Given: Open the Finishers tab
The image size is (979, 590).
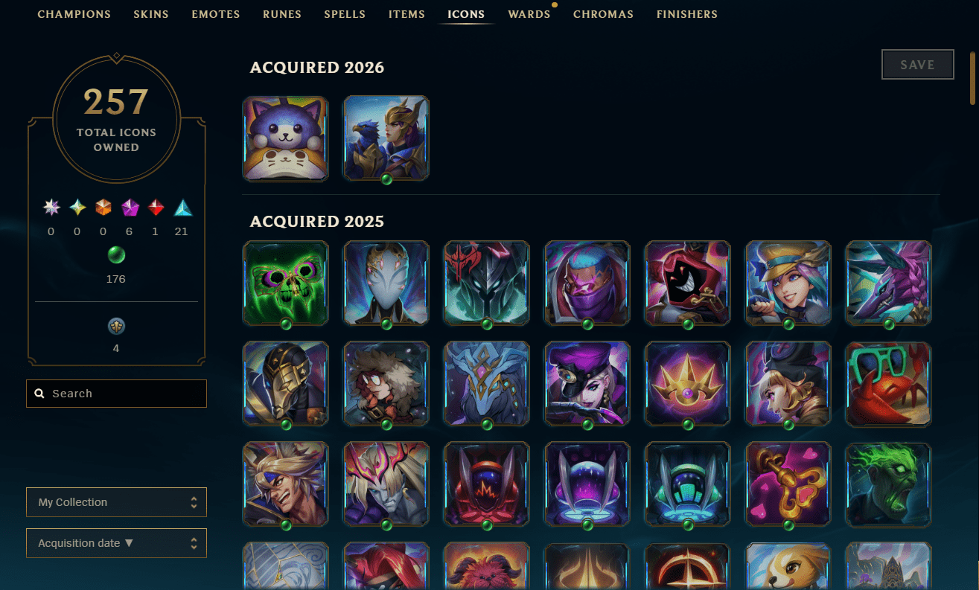Looking at the screenshot, I should pos(687,14).
